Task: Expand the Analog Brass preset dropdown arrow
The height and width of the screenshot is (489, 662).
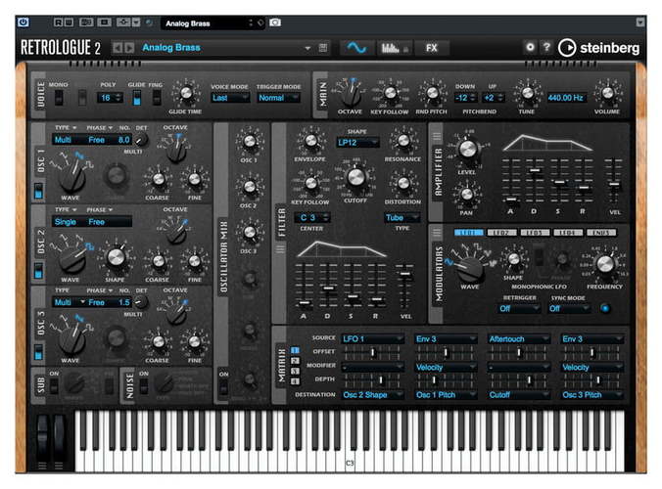Action: (307, 48)
